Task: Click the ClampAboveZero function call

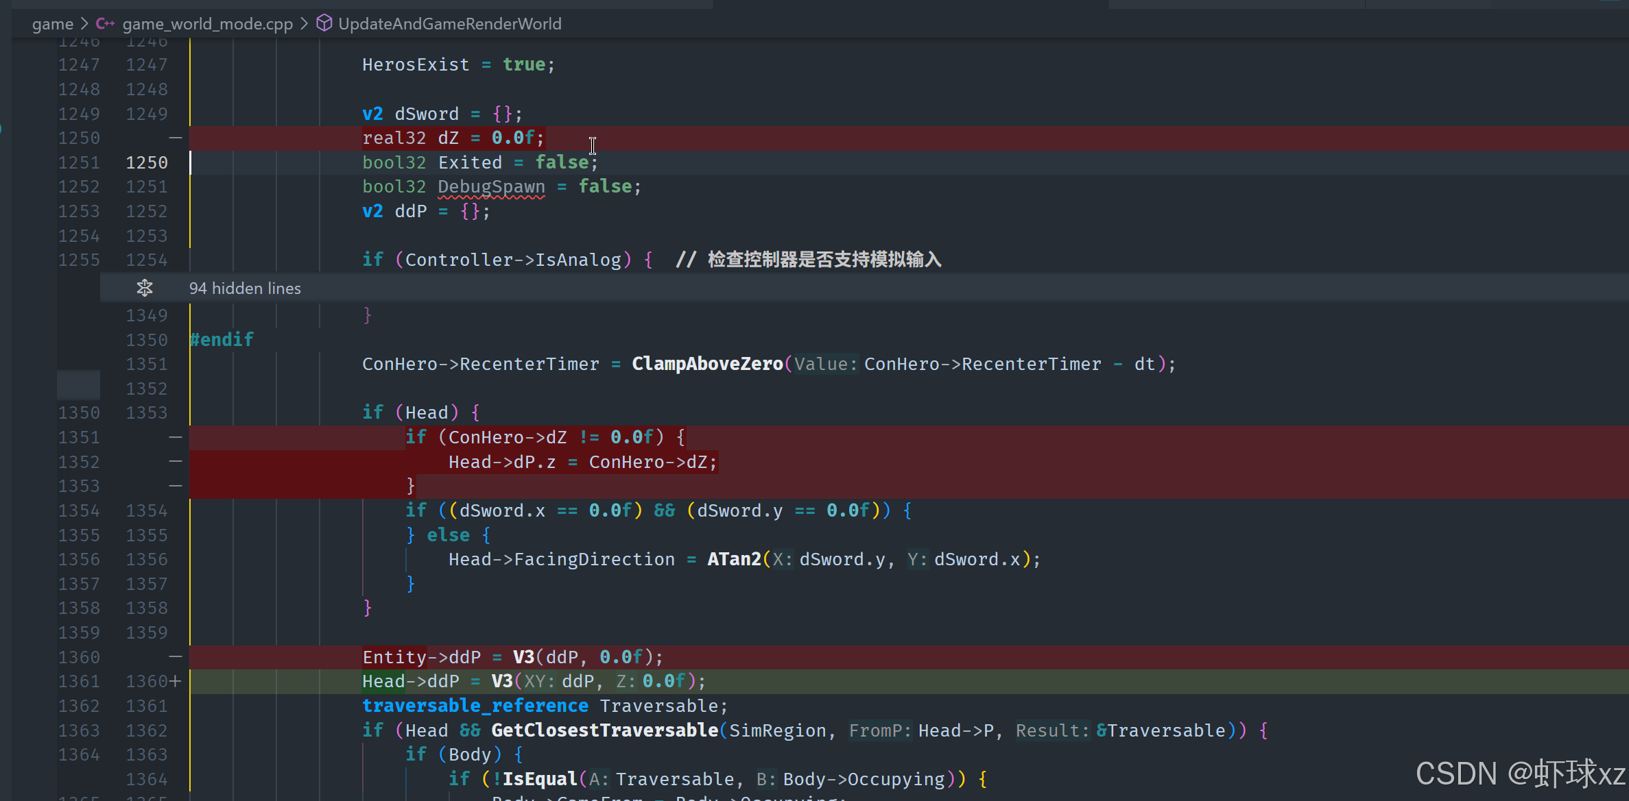Action: (x=706, y=364)
